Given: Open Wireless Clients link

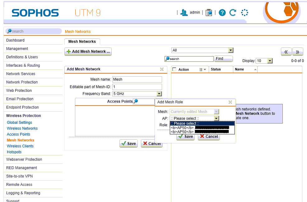Looking at the screenshot, I should tap(20, 146).
